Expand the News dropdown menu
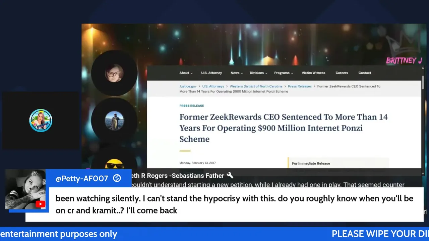This screenshot has width=429, height=241. (236, 73)
